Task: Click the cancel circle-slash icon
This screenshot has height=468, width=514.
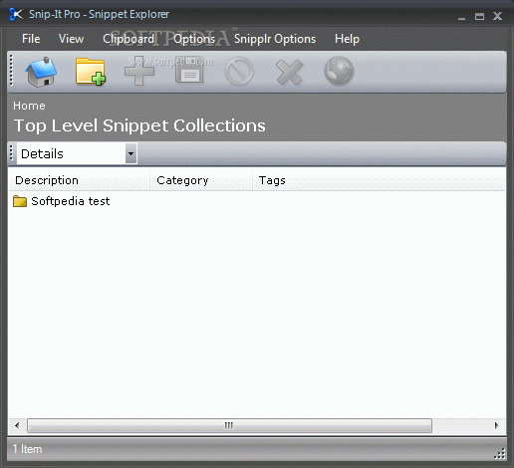Action: (x=239, y=71)
